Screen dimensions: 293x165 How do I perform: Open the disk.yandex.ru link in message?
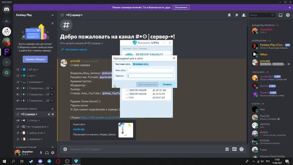coord(100,117)
